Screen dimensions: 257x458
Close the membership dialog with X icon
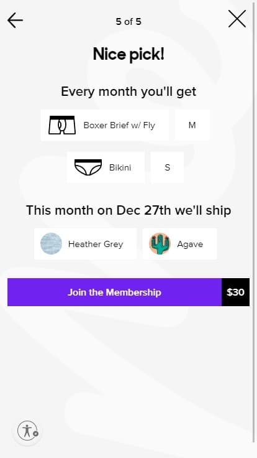tap(237, 19)
